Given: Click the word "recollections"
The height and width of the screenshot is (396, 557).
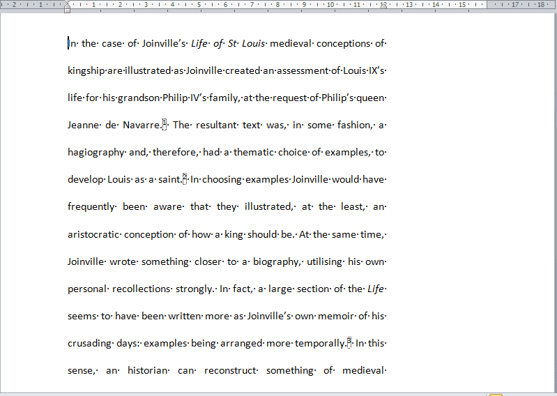Looking at the screenshot, I should [x=142, y=289].
